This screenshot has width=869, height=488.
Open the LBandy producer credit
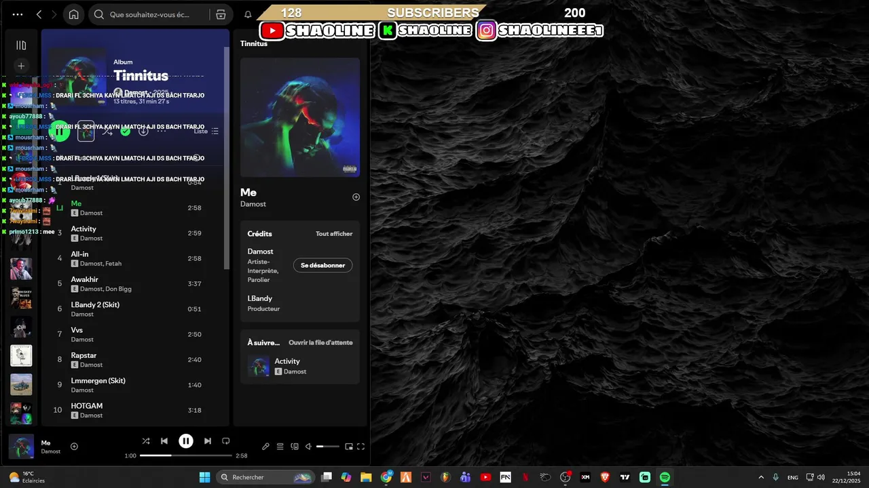[x=260, y=298]
